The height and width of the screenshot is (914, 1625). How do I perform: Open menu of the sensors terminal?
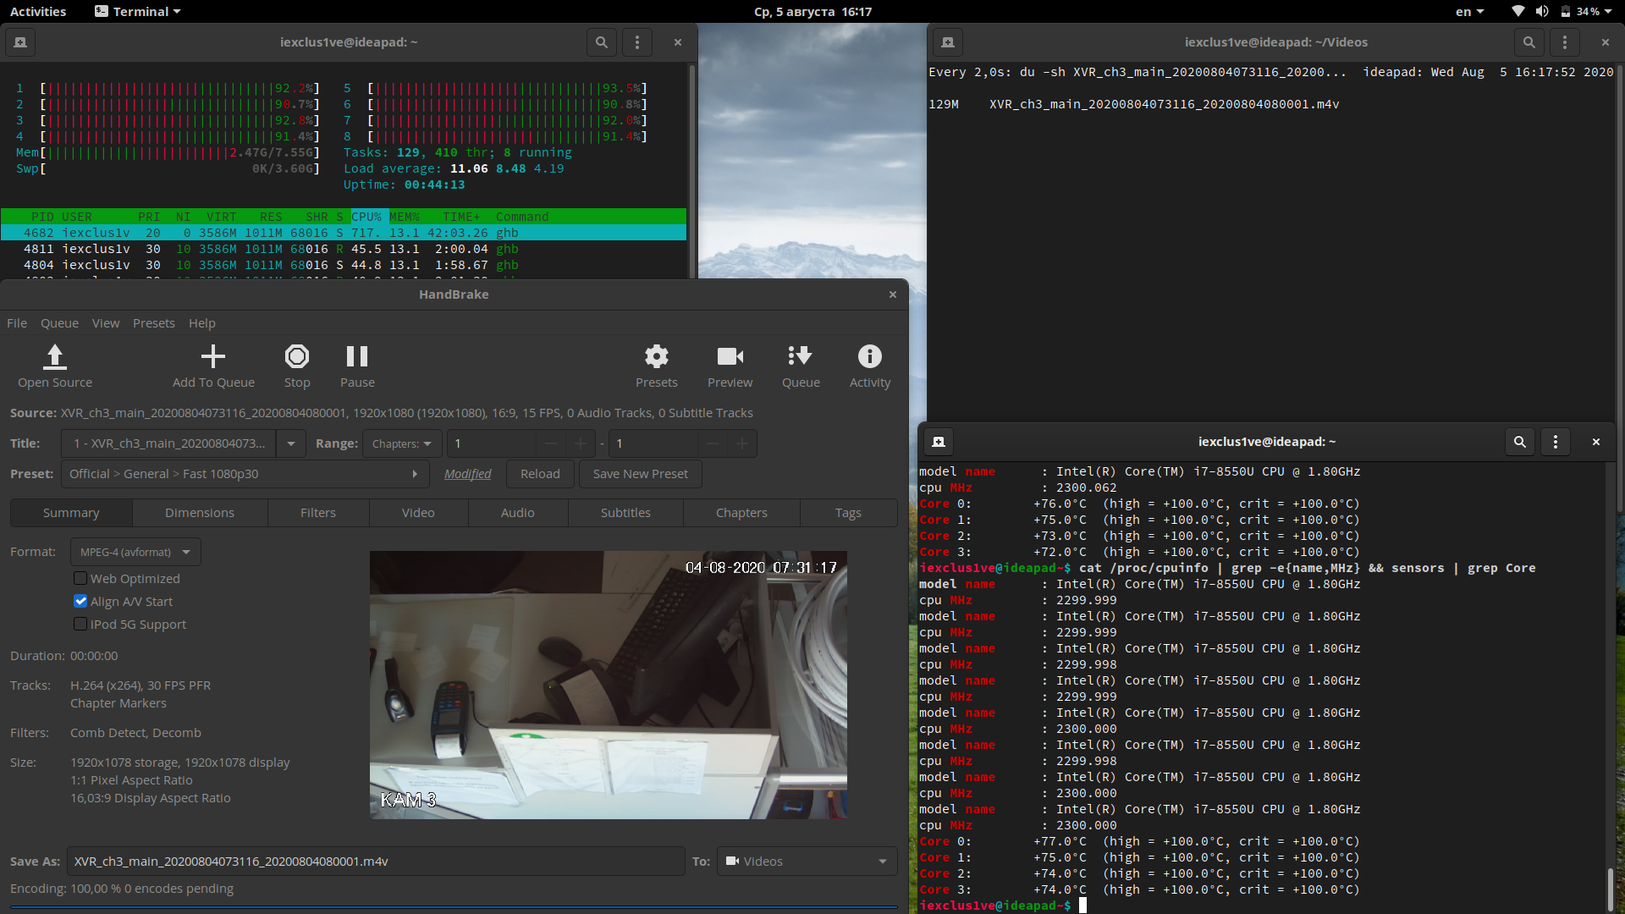pos(1556,442)
